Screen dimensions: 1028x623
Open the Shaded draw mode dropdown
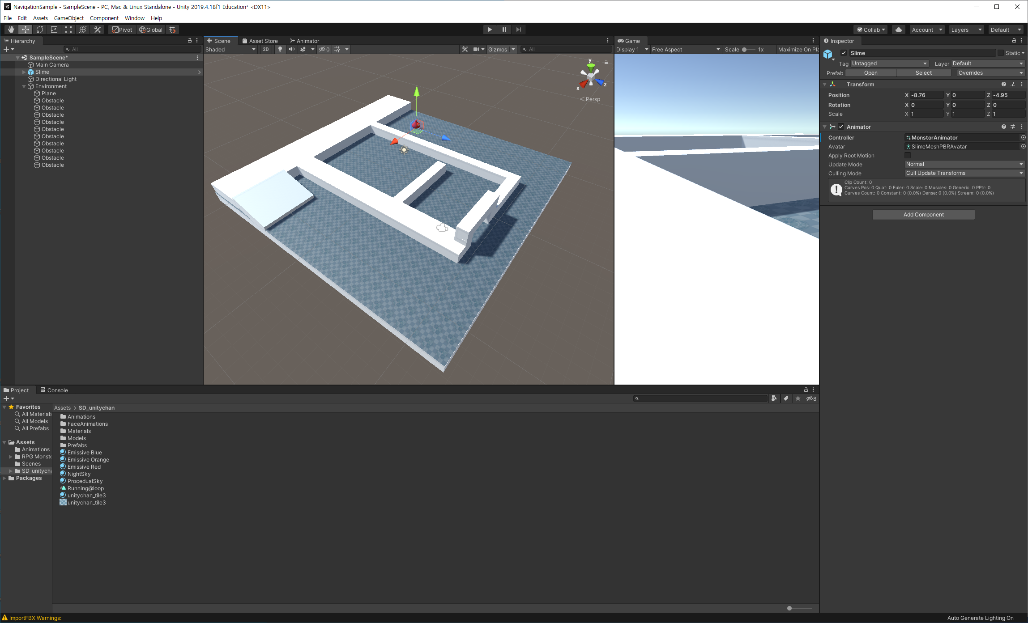coord(230,49)
